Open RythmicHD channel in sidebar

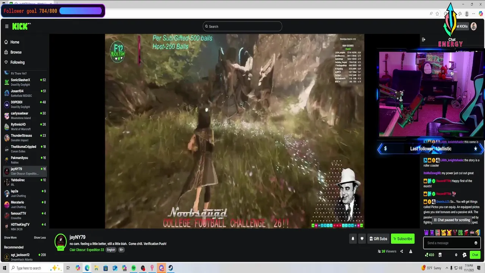click(25, 127)
